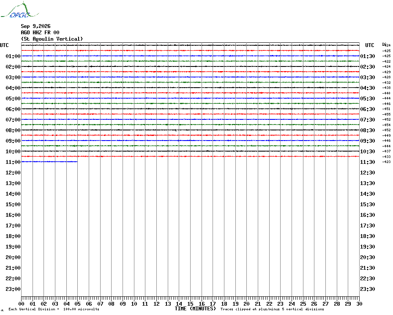Click the Sep 9,2026 date text
The width and height of the screenshot is (393, 315).
[35, 26]
